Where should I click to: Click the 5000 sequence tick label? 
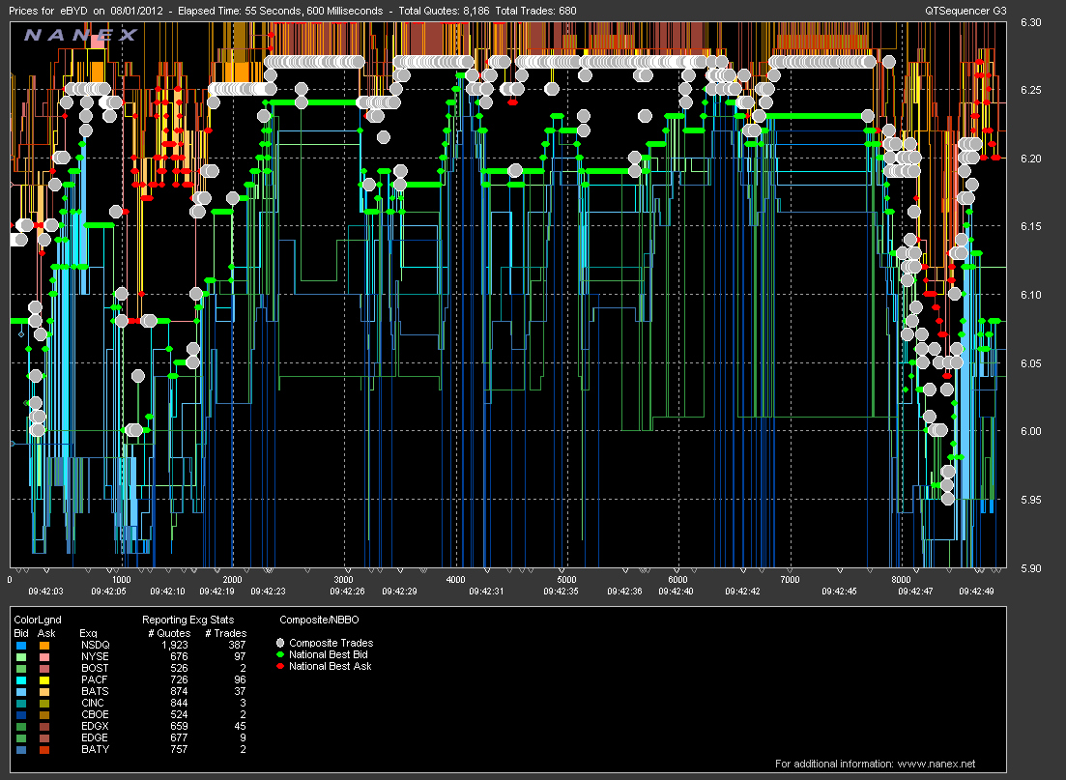567,579
